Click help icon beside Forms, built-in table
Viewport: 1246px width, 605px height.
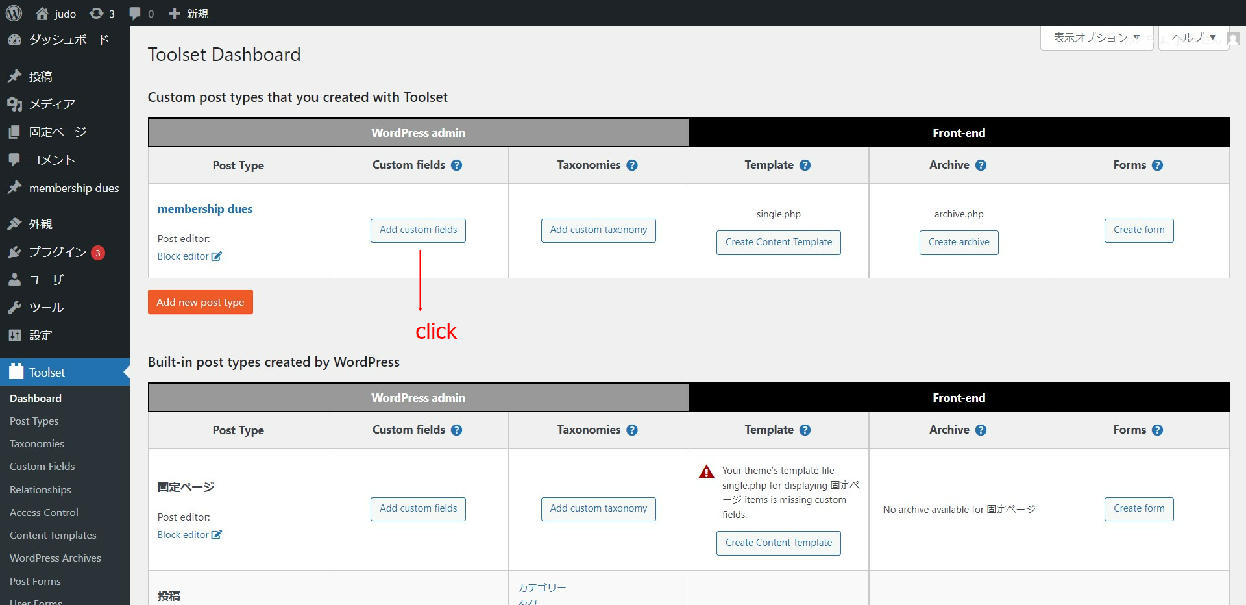point(1157,430)
